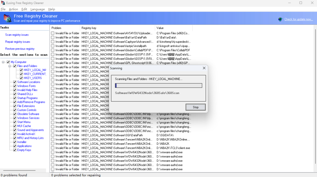The height and width of the screenshot is (177, 317).
Task: Open the Help menu
Action: pyautogui.click(x=52, y=9)
